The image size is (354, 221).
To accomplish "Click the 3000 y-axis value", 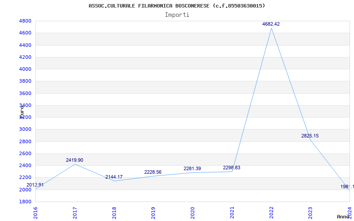I will pos(25,129).
